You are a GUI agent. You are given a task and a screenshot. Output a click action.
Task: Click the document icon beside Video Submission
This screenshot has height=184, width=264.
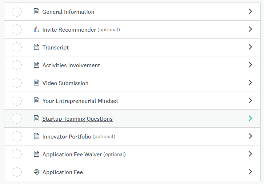pos(36,83)
